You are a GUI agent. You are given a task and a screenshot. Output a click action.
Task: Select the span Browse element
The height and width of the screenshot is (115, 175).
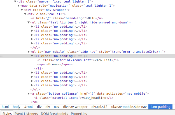pos(55,64)
